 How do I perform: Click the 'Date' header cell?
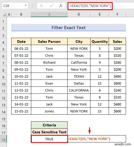click(x=21, y=42)
